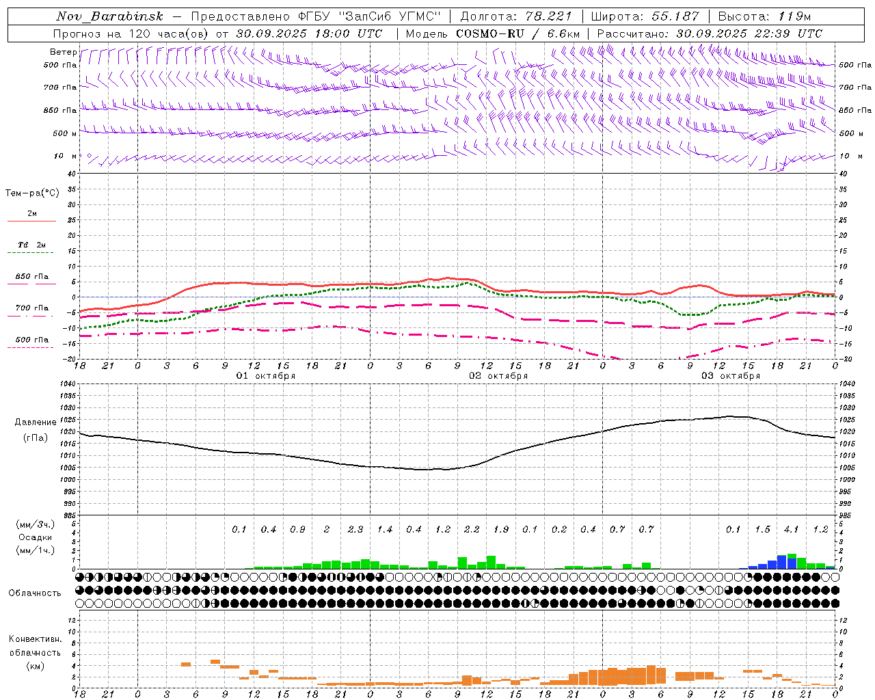Click the 'Давление' pressure label
The height and width of the screenshot is (700, 875).
(36, 422)
